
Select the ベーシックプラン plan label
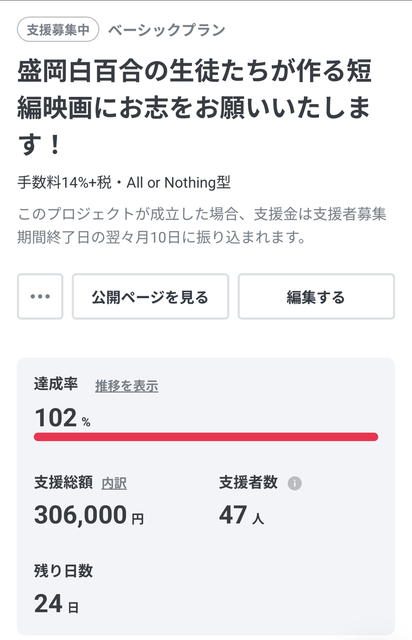pyautogui.click(x=167, y=30)
